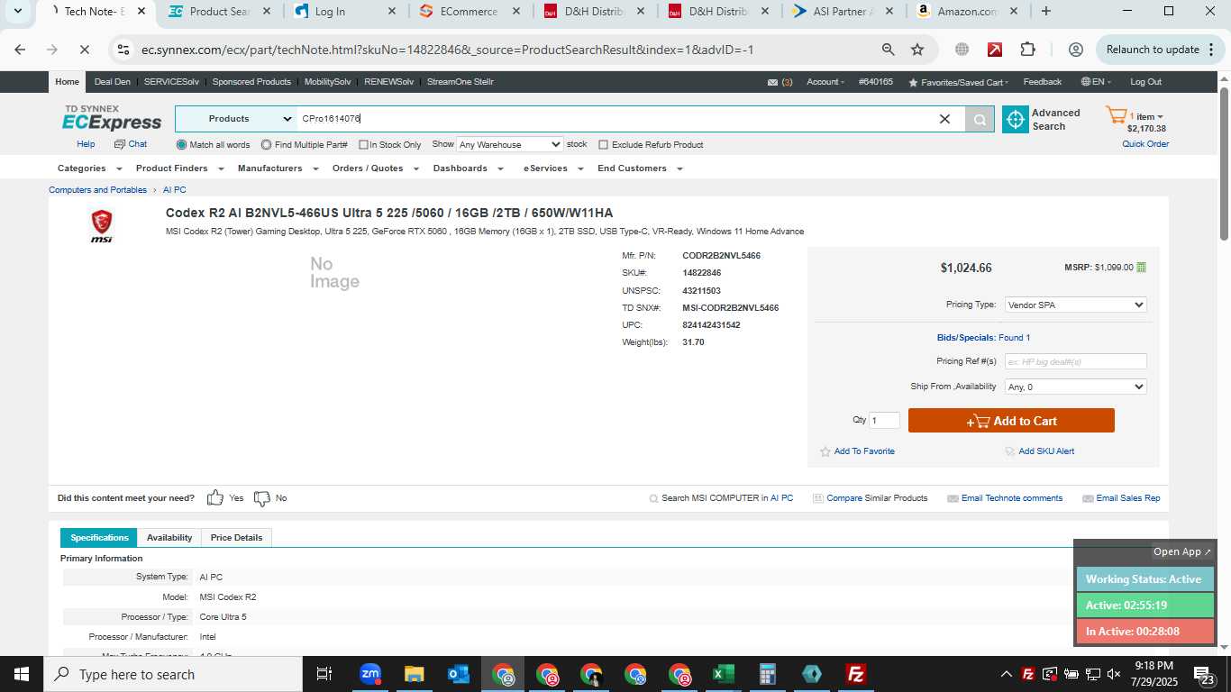Click the Qty input field
Screen dimensions: 1231x692
click(884, 421)
